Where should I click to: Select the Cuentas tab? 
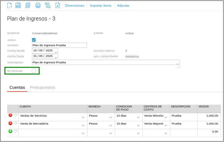(17, 88)
